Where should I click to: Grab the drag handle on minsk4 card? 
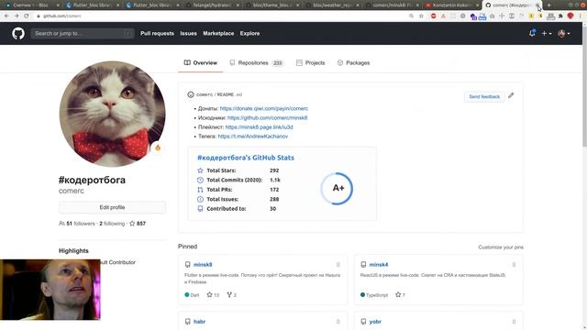click(x=514, y=265)
